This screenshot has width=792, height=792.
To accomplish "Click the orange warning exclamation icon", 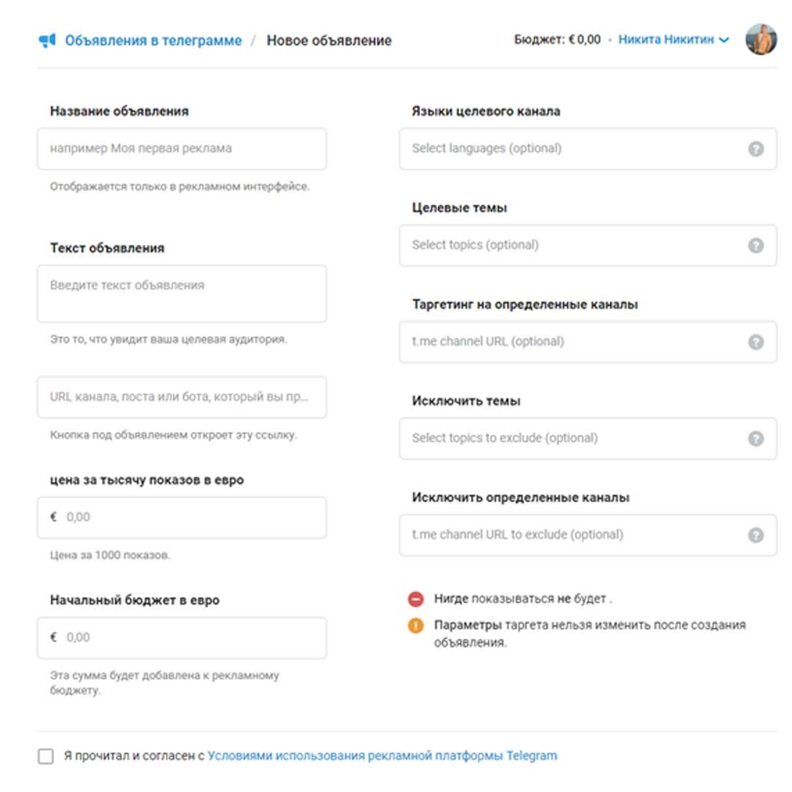I will click(x=416, y=626).
